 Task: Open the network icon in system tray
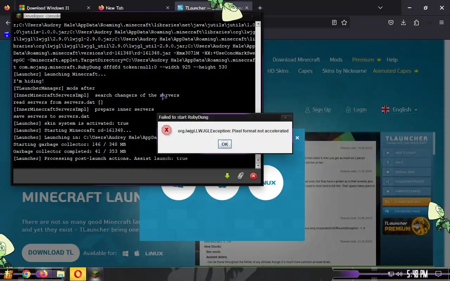(391, 274)
